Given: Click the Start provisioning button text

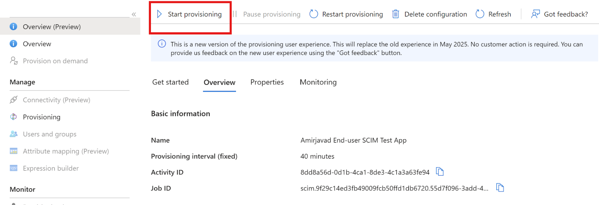Looking at the screenshot, I should (x=195, y=14).
